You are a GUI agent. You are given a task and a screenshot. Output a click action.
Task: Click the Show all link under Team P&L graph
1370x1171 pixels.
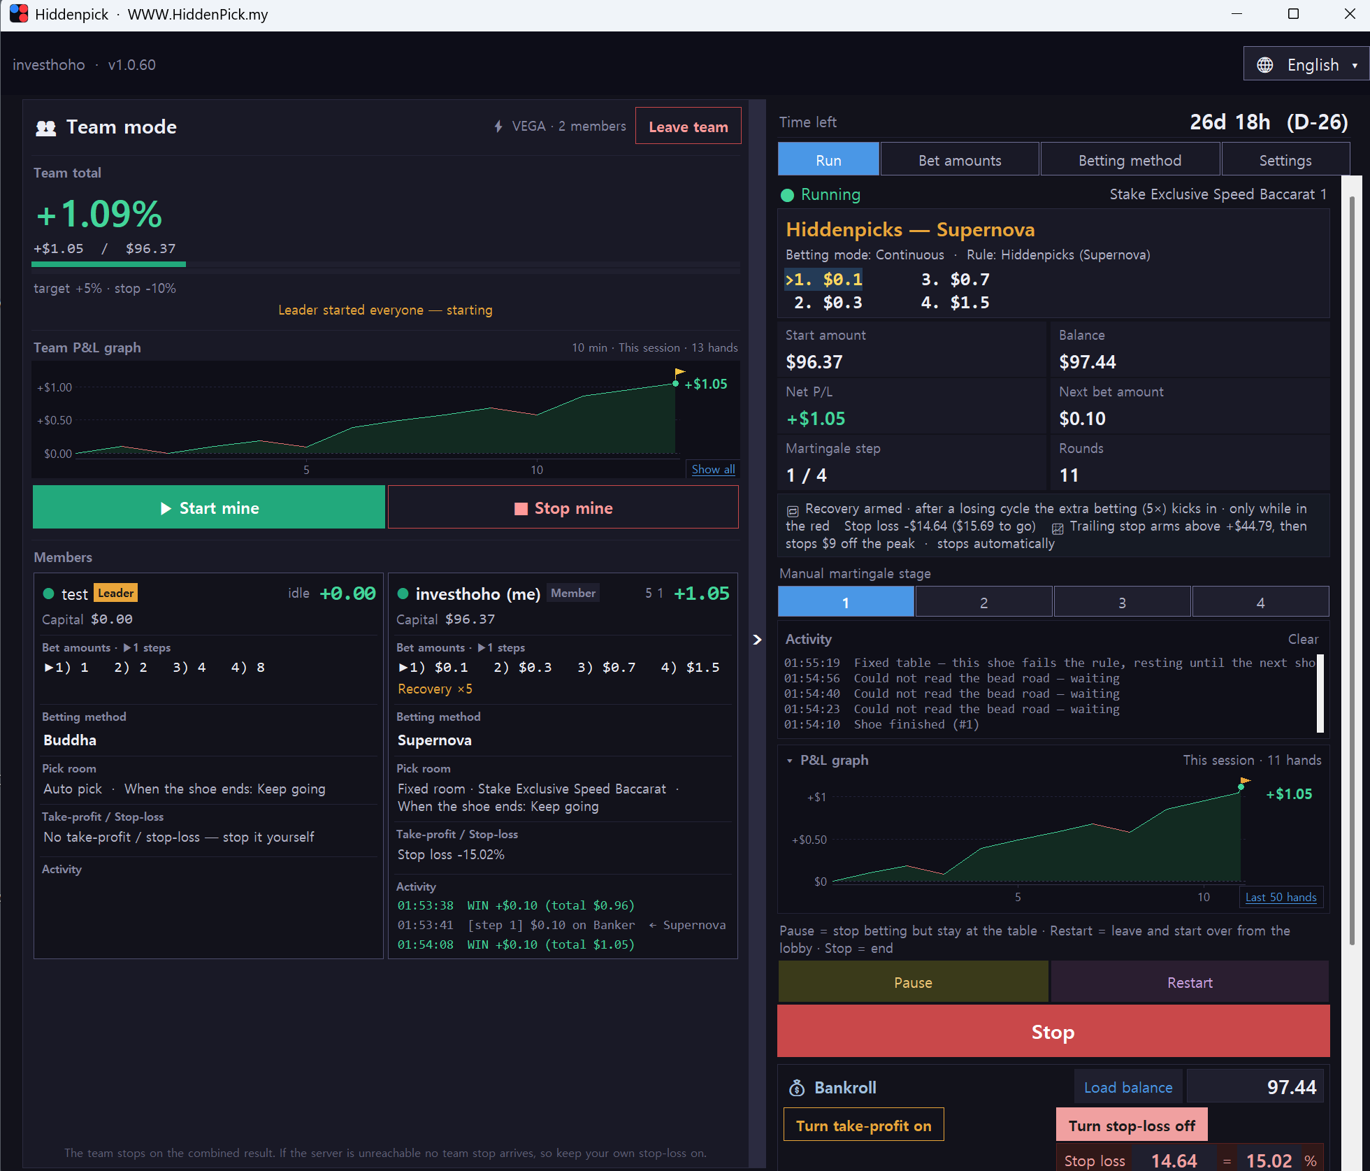(x=713, y=469)
